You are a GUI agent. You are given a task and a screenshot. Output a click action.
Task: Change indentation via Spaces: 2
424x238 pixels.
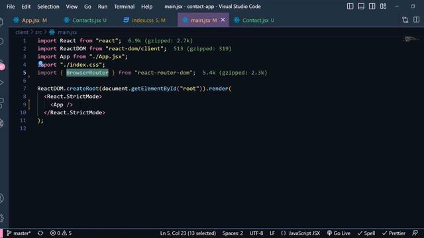pyautogui.click(x=233, y=233)
